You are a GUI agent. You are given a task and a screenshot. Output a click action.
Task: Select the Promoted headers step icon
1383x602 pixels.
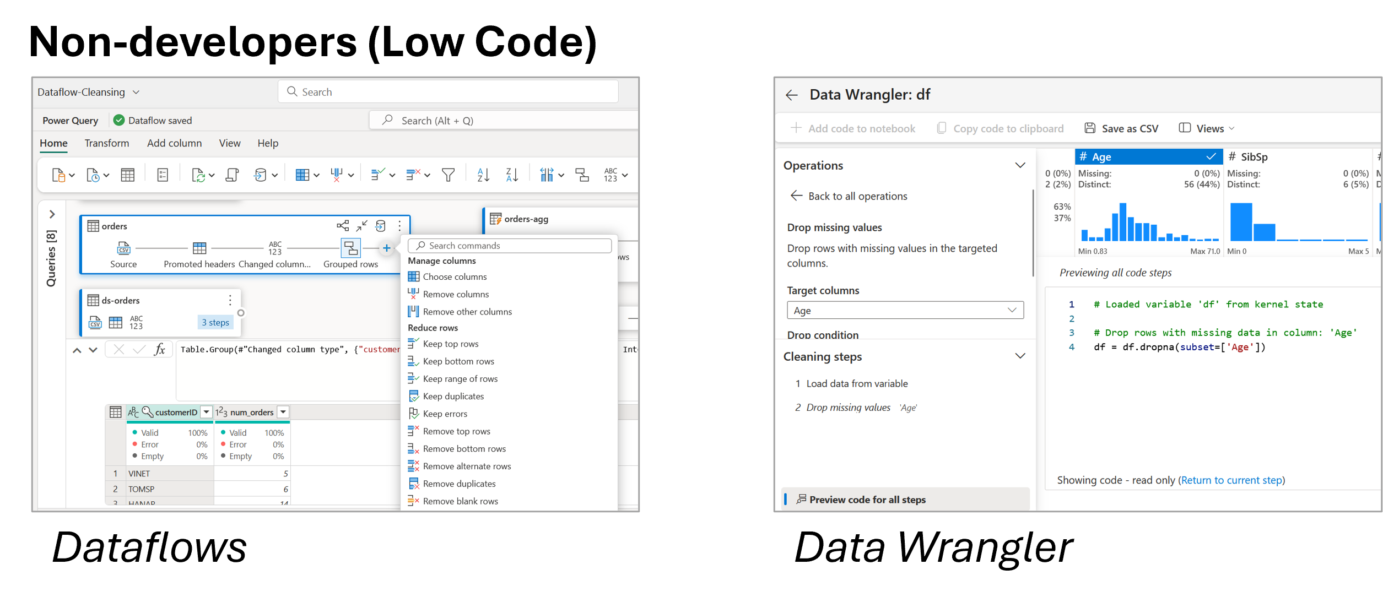tap(199, 248)
